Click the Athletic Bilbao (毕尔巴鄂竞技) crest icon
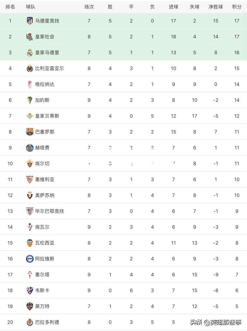 (x=30, y=211)
